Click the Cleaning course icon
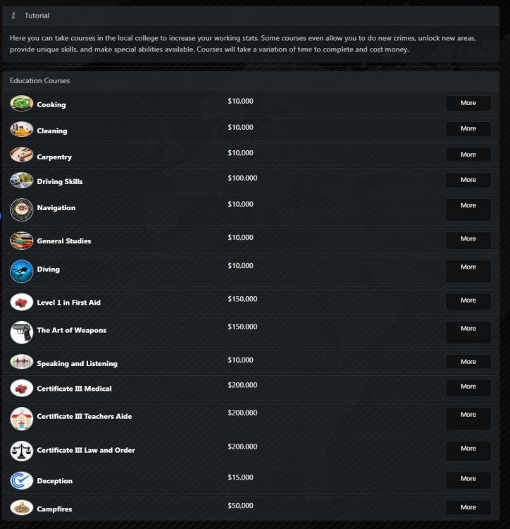Image resolution: width=510 pixels, height=529 pixels. click(22, 130)
